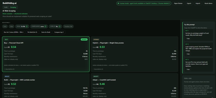Viewport: 216px width, 98px height.
Task: Click the 0.52 score on Build card
Action: (x=13, y=84)
